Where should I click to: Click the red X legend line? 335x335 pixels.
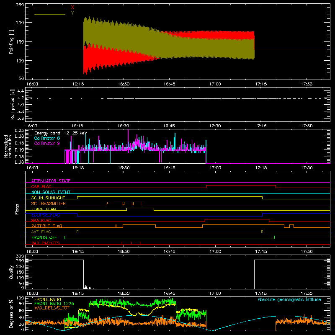click(x=50, y=9)
